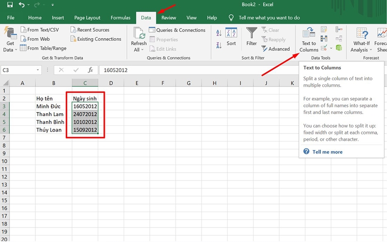
Task: Click 'Tell me more' link in tooltip
Action: point(327,152)
